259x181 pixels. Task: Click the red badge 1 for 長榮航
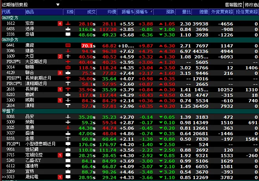click(60, 89)
